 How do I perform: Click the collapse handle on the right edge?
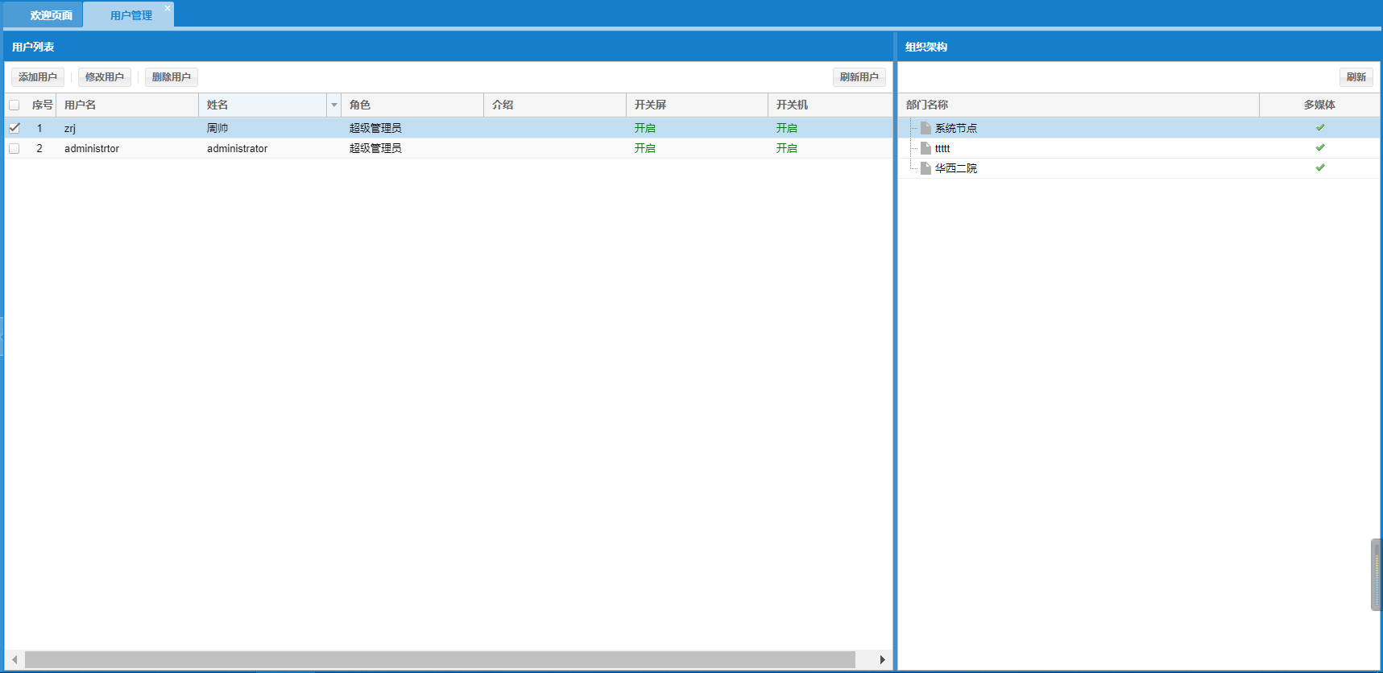click(x=1377, y=575)
